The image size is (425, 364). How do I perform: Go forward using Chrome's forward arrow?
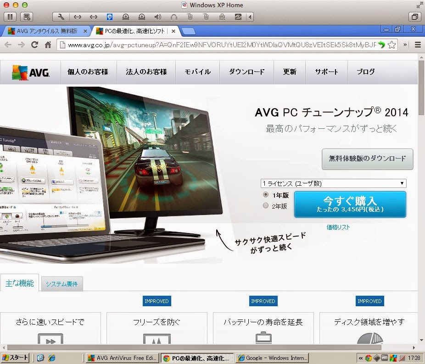click(21, 44)
